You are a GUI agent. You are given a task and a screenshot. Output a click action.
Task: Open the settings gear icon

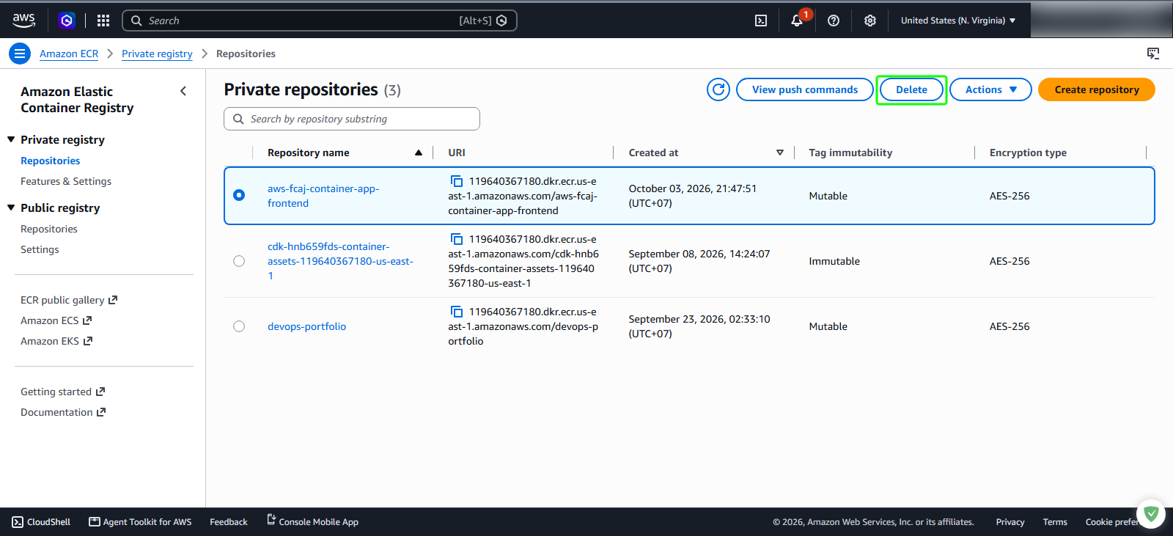click(x=870, y=21)
